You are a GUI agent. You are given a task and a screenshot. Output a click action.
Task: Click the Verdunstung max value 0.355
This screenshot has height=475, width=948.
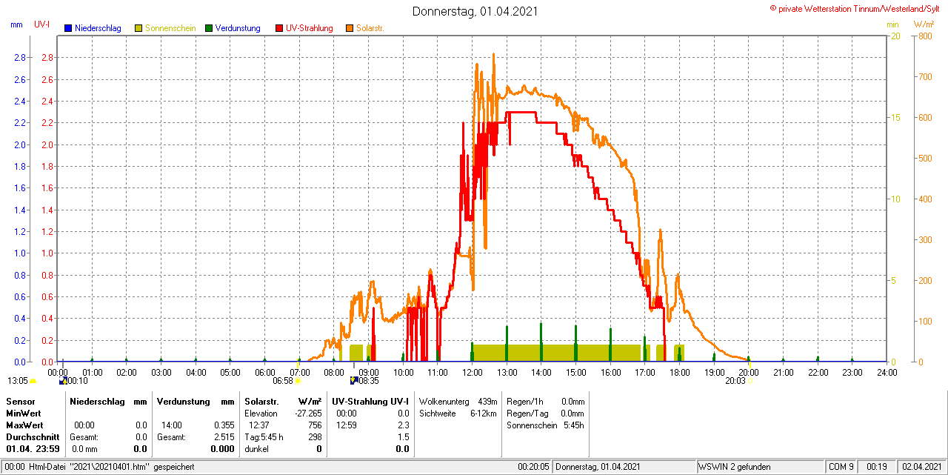223,425
